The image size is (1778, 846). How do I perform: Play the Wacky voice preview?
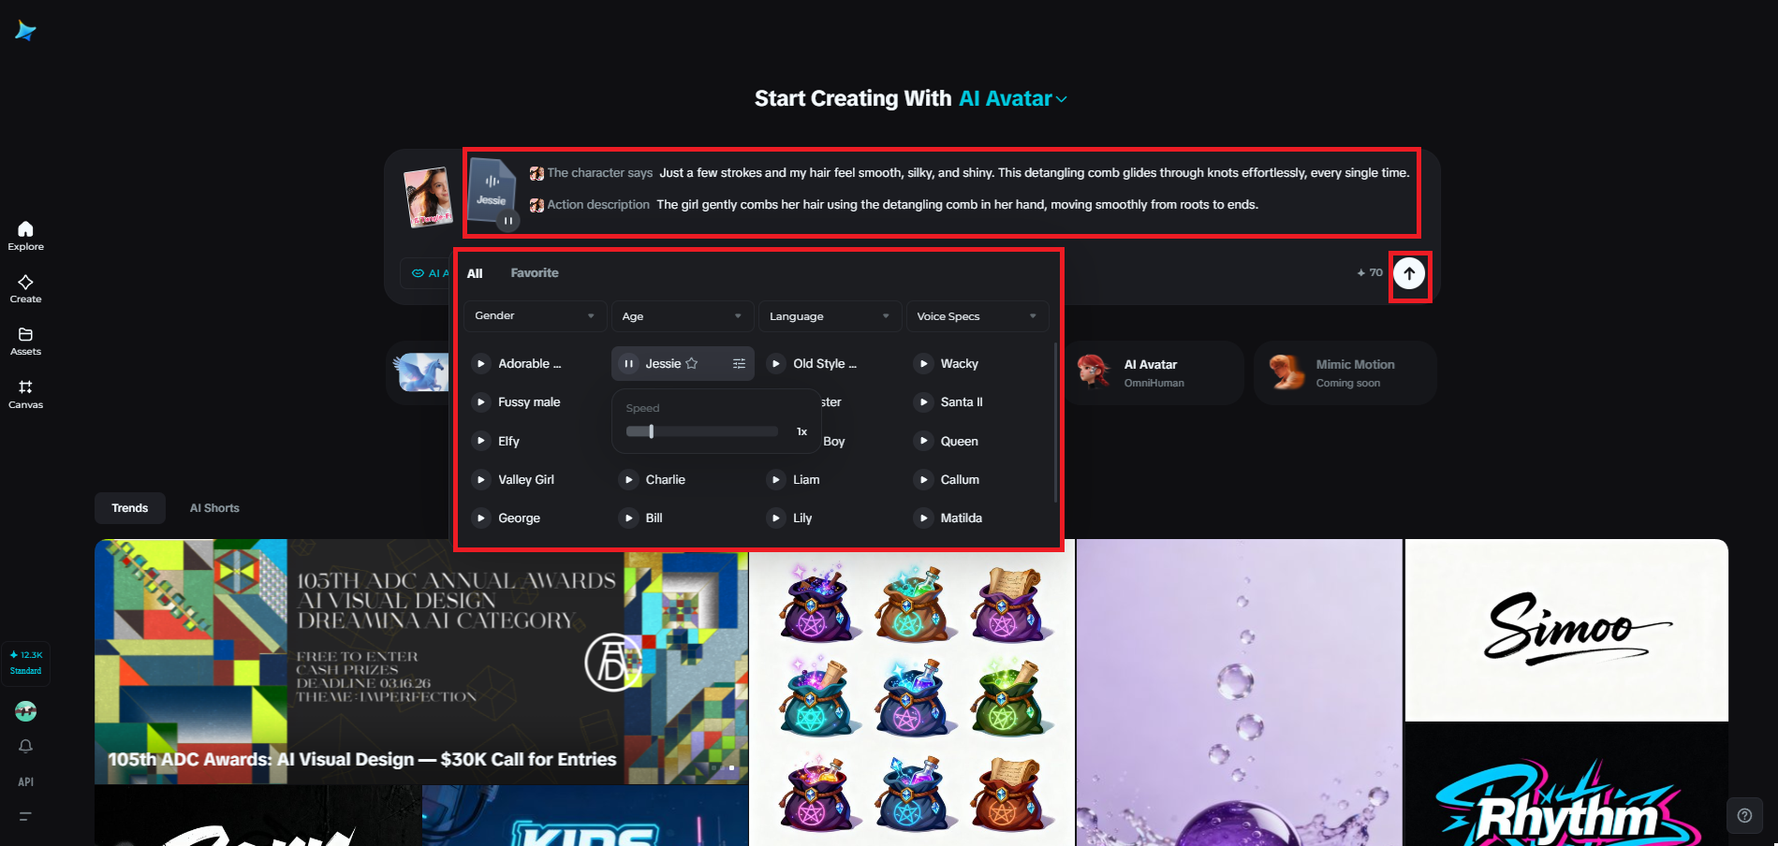[923, 364]
